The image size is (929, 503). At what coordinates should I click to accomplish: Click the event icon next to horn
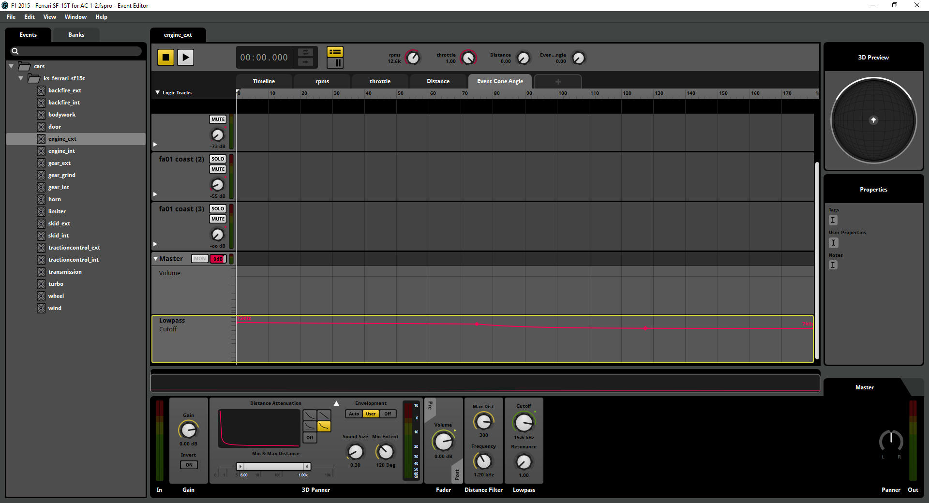click(41, 199)
